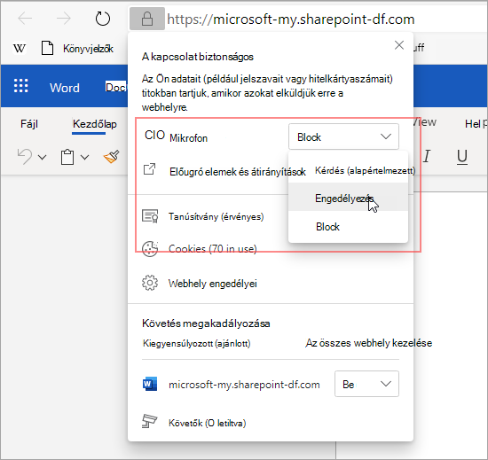The width and height of the screenshot is (488, 460).
Task: Expand the Undo dropdown arrow
Action: click(43, 157)
